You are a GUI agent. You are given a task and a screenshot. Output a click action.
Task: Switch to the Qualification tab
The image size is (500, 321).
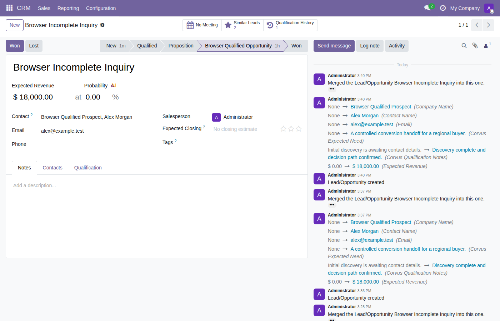click(x=88, y=168)
